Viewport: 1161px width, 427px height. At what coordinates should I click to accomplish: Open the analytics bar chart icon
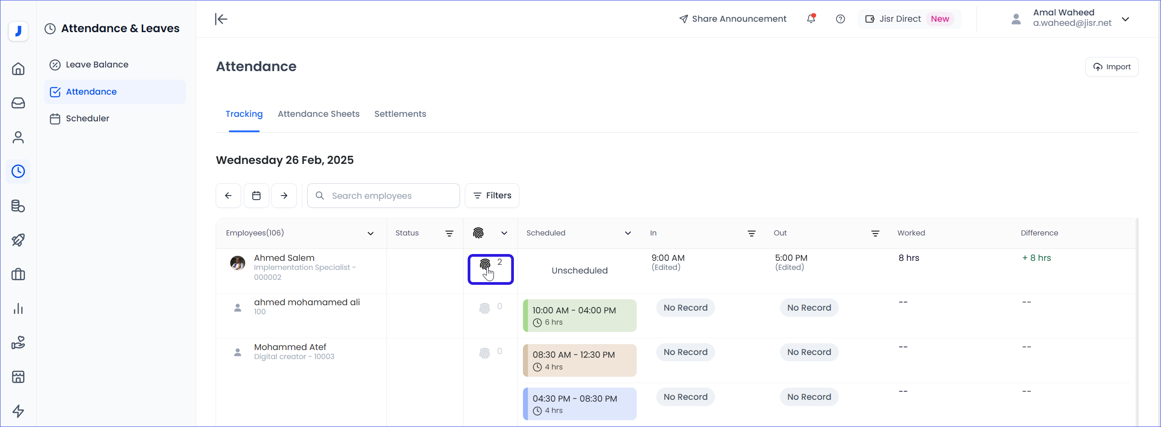click(18, 309)
